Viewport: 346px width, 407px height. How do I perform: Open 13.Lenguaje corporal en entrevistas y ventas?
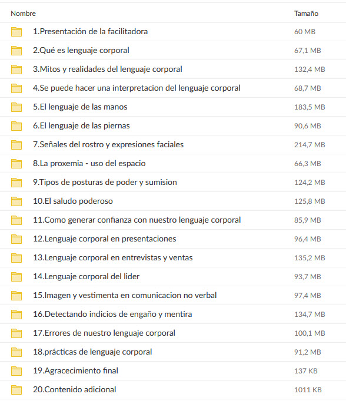click(x=113, y=258)
